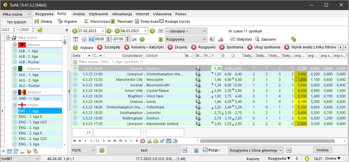Open the Piłka nożna sport dropdown
Image resolution: width=349 pixels, height=162 pixels.
[17, 14]
